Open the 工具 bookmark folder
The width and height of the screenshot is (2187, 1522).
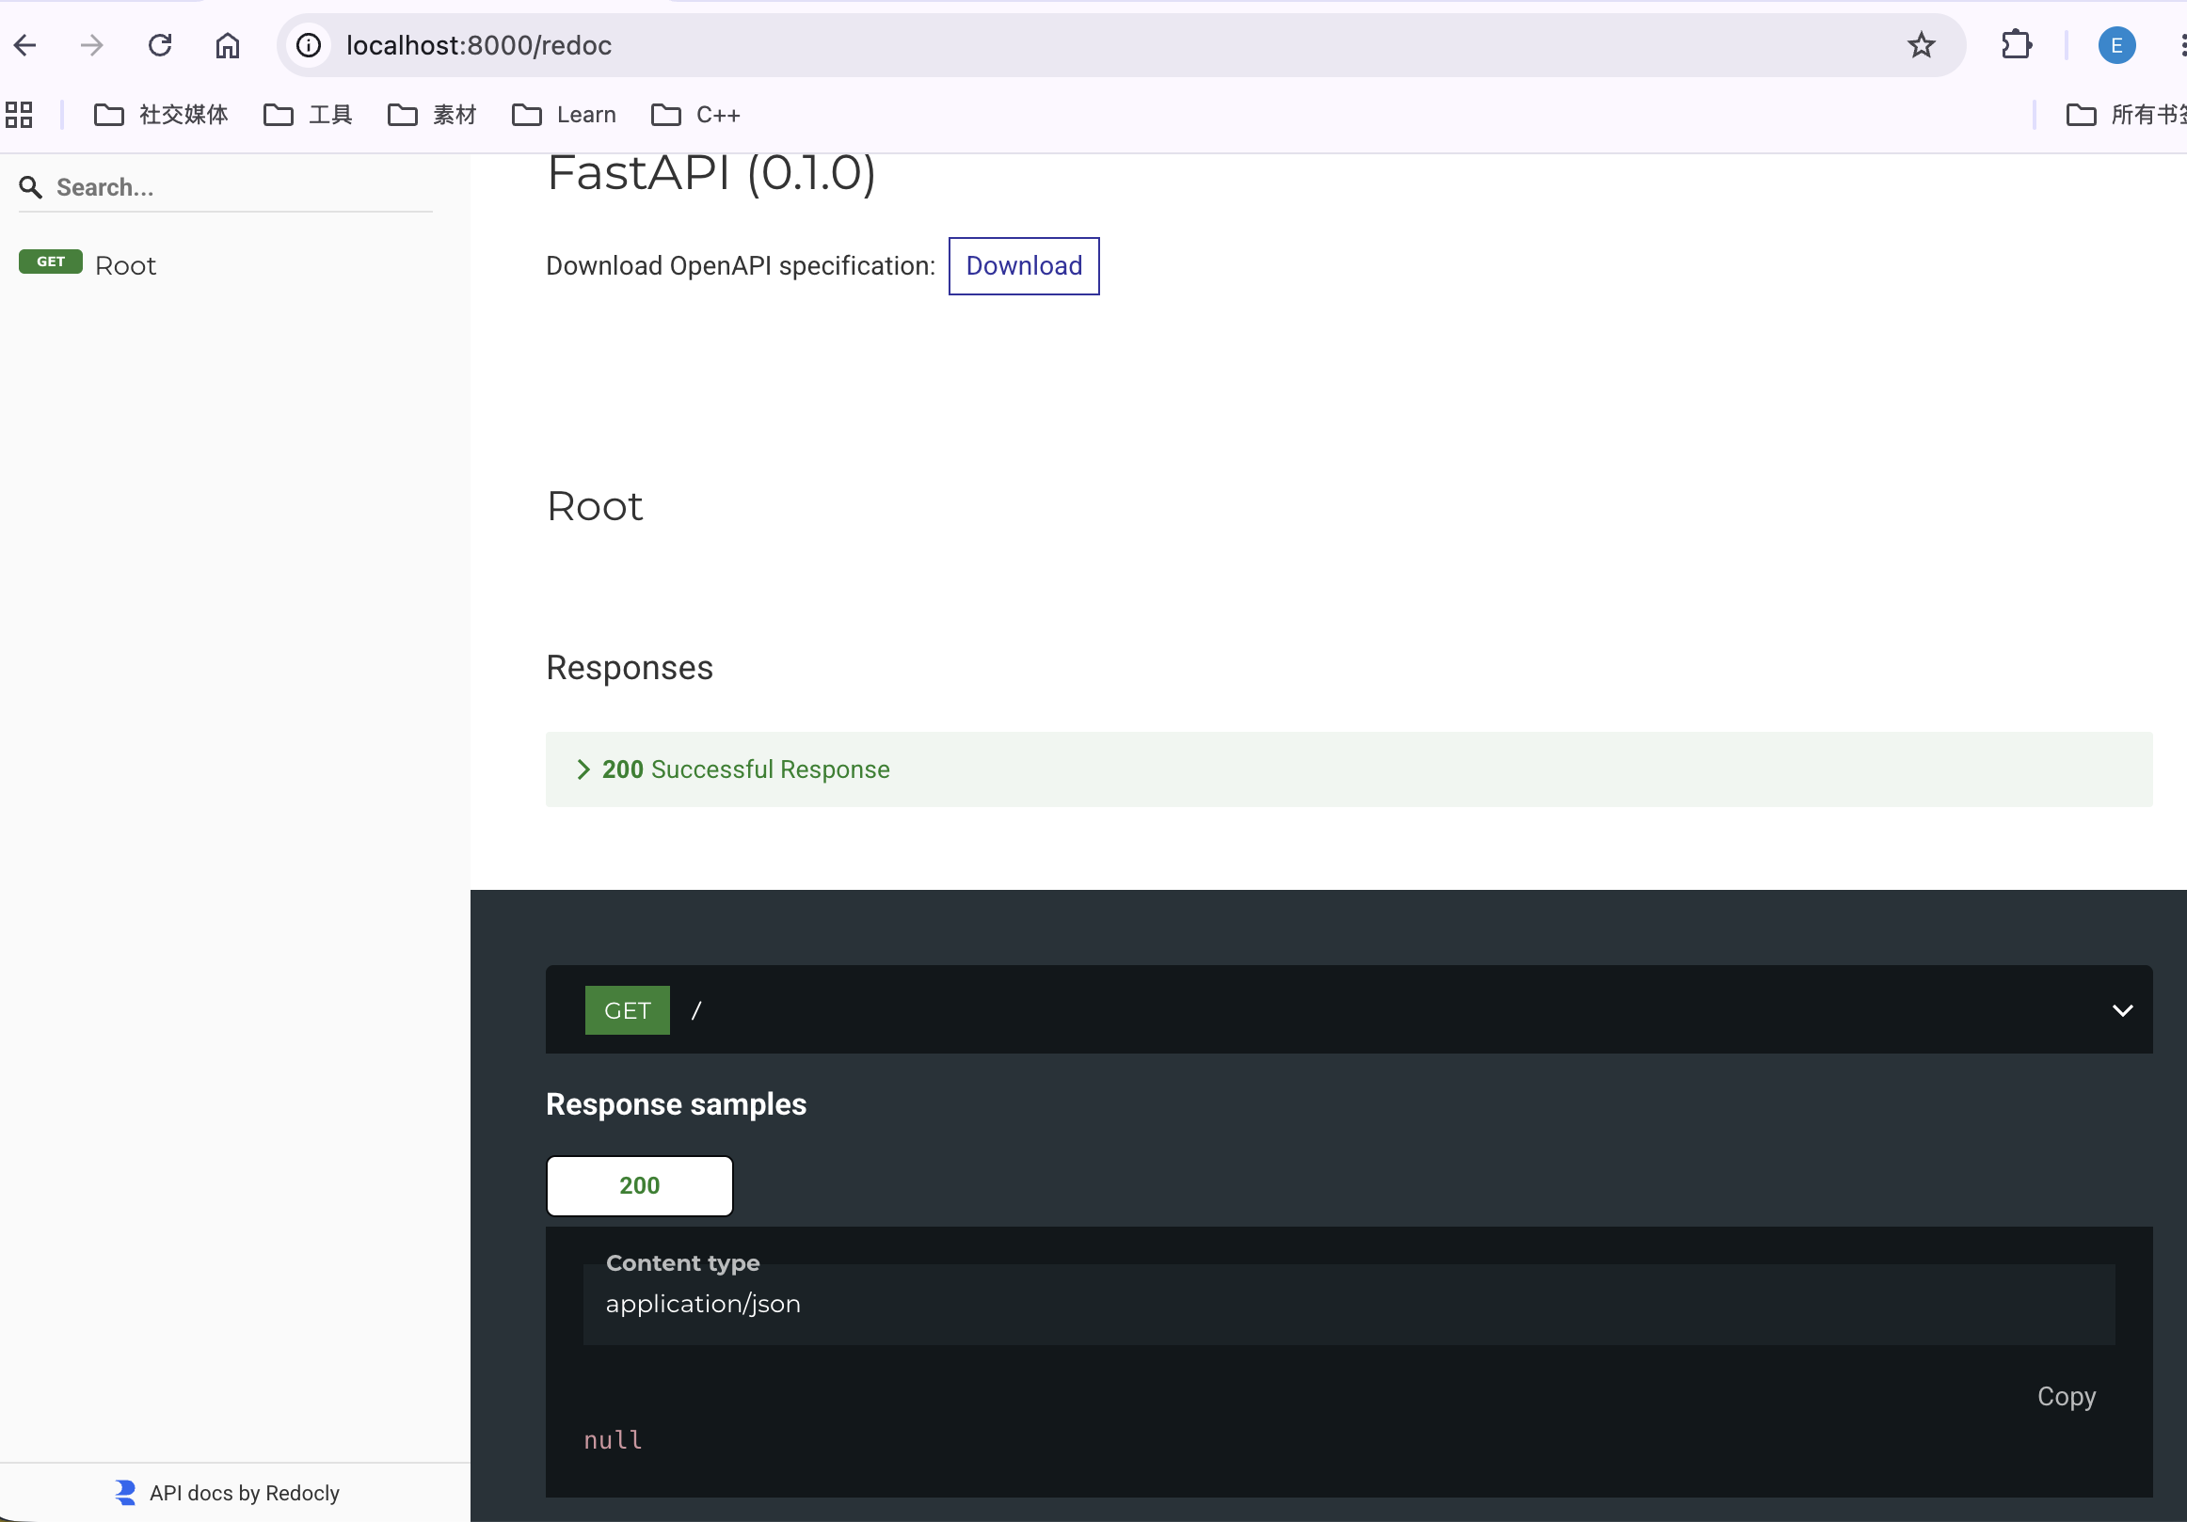pyautogui.click(x=308, y=114)
